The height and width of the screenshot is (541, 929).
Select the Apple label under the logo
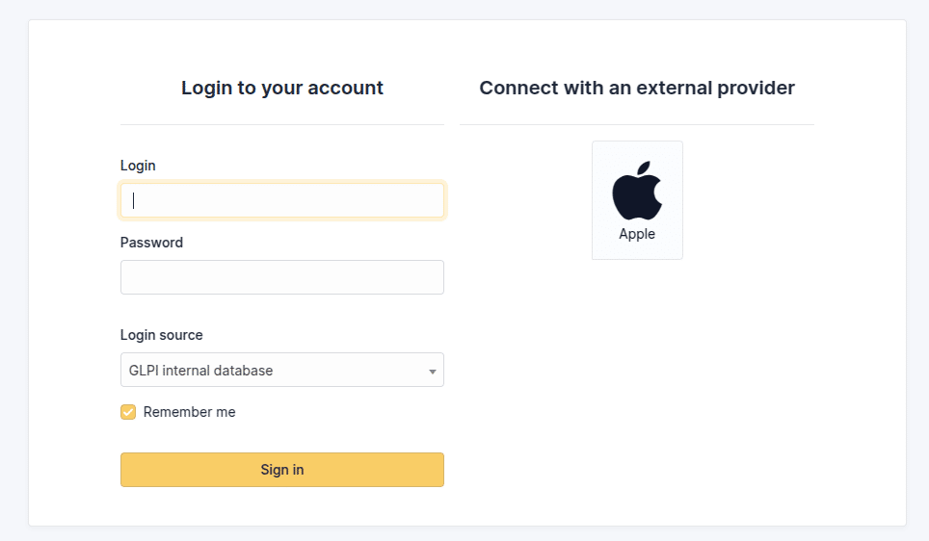click(x=637, y=234)
